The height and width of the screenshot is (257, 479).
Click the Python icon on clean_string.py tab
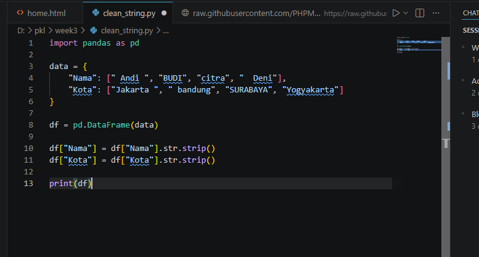(x=96, y=13)
